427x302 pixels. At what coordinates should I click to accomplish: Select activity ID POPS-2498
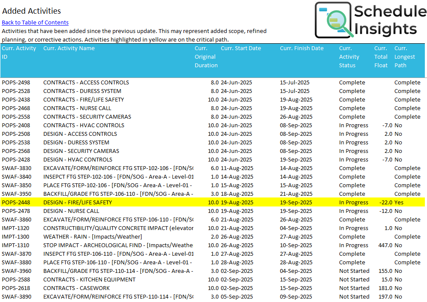coord(16,83)
